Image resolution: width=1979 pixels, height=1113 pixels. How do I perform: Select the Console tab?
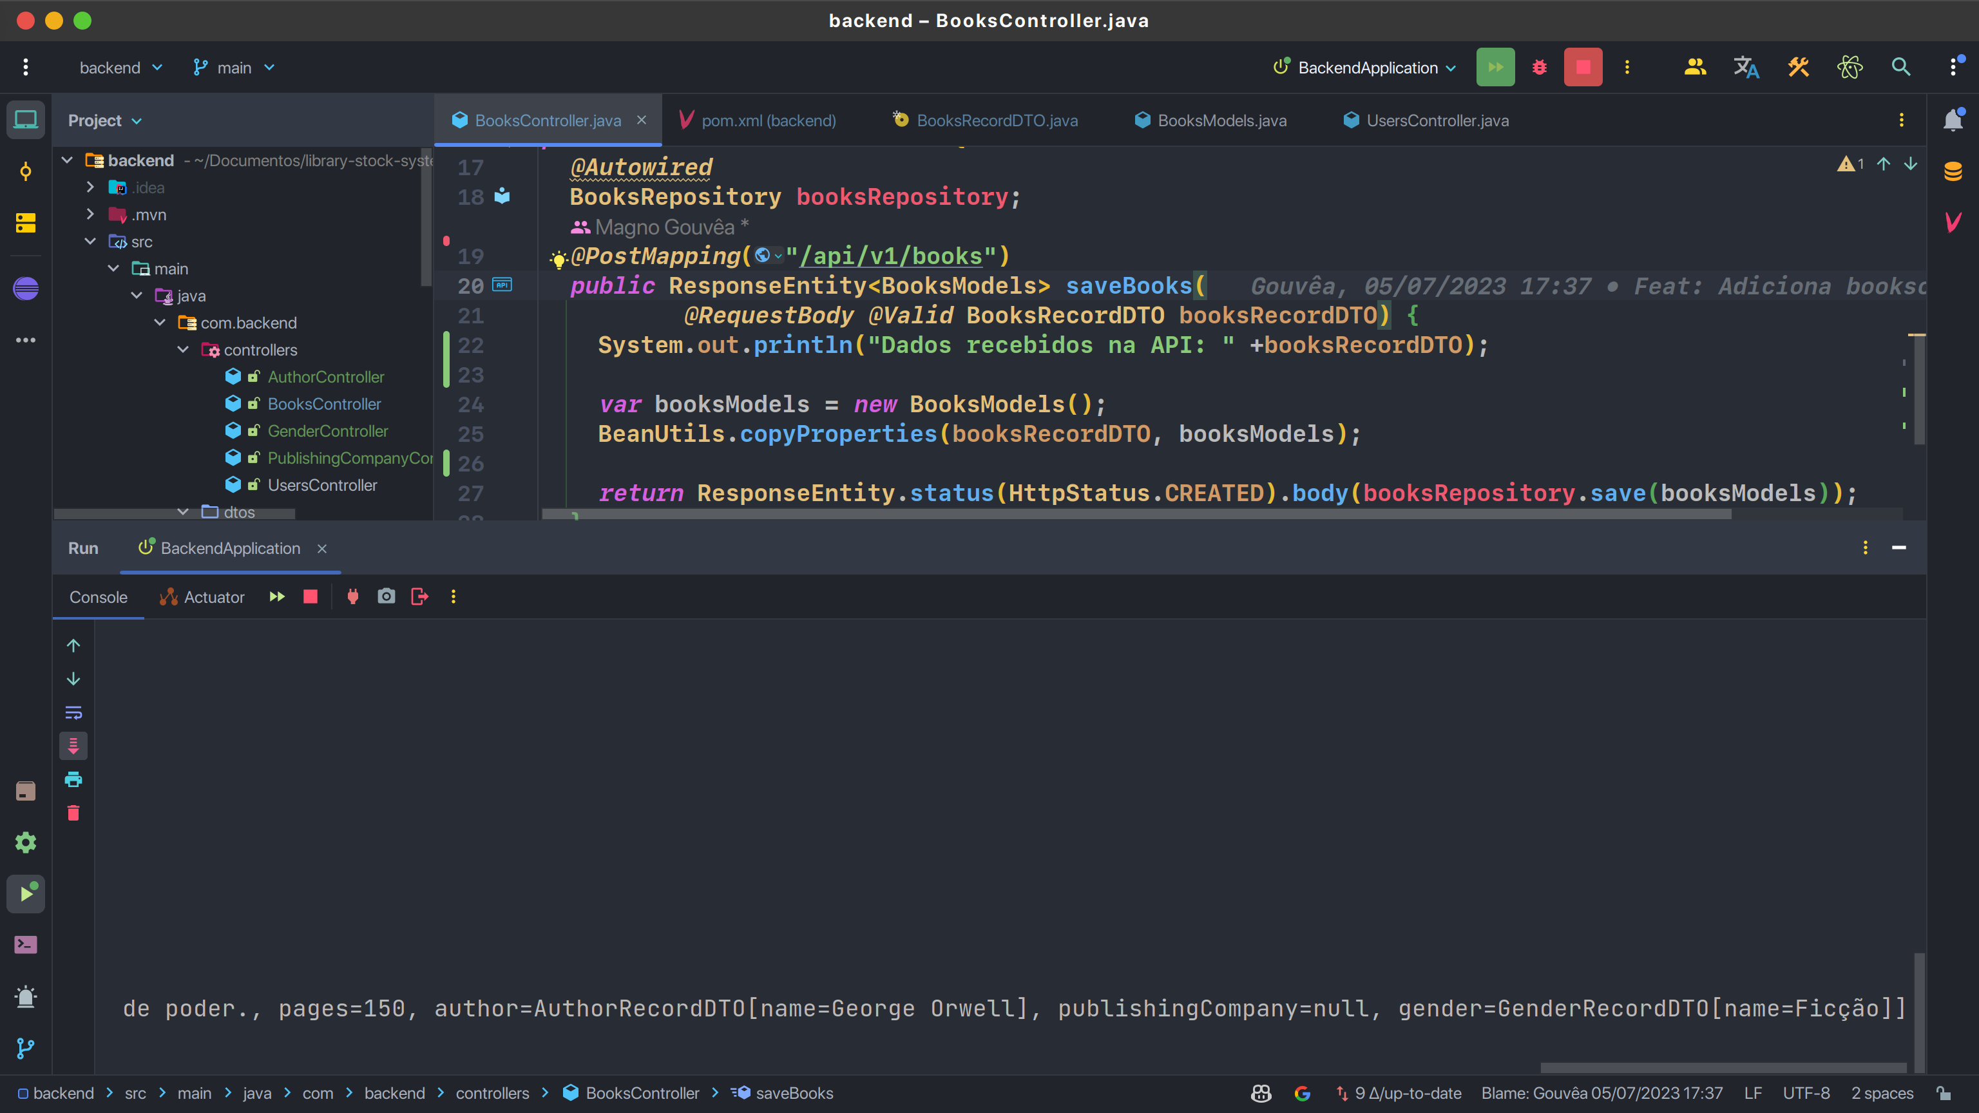point(99,597)
